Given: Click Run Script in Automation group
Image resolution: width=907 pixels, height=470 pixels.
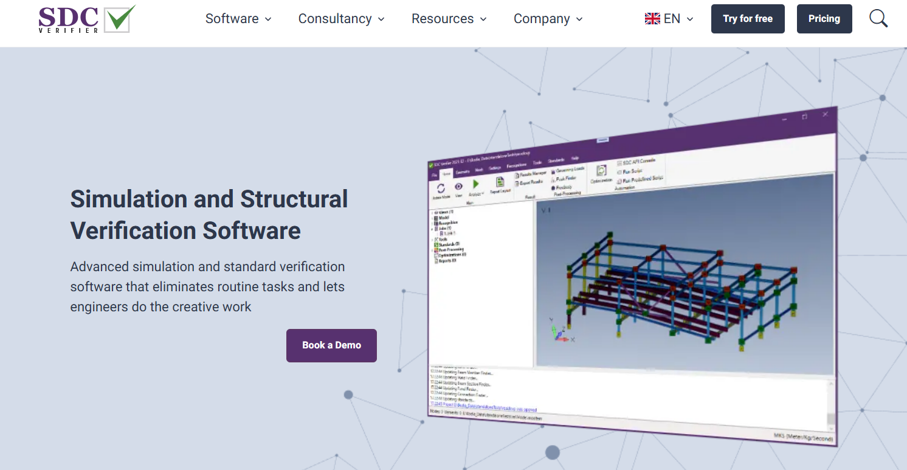Looking at the screenshot, I should tap(630, 171).
